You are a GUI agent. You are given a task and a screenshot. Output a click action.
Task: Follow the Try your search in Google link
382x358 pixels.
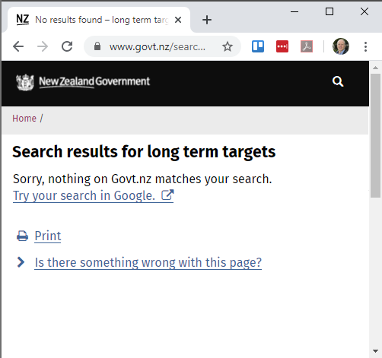tap(93, 195)
